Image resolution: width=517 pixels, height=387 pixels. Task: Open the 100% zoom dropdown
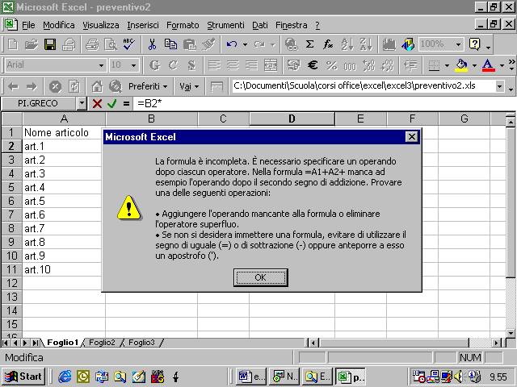click(458, 44)
